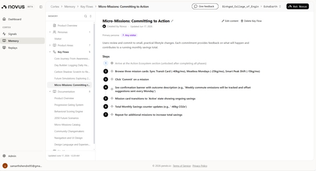Click the Personas group icon
Screen dimensions: 316x171
click(x=54, y=32)
